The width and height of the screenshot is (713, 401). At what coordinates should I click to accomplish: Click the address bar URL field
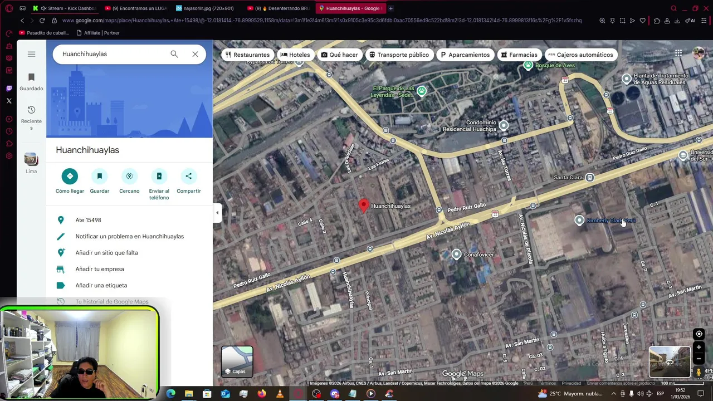coord(322,21)
